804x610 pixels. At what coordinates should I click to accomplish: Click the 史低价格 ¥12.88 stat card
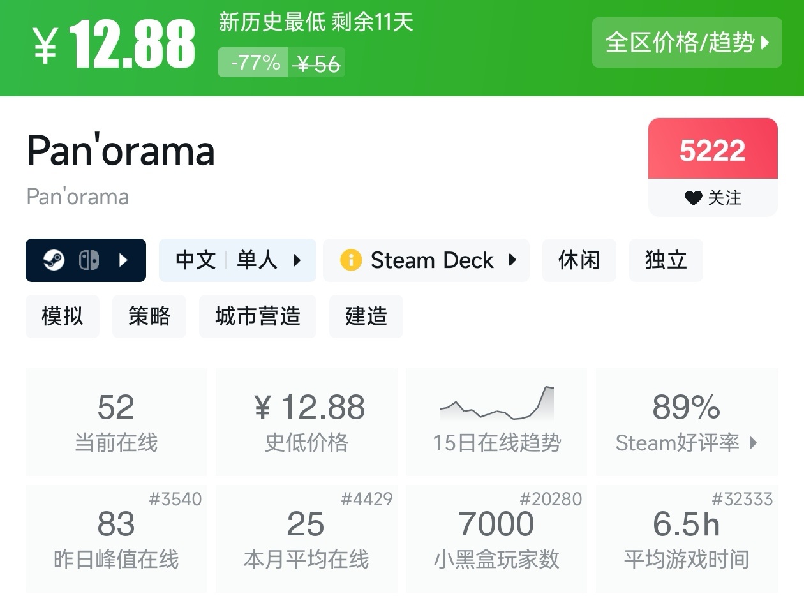(306, 422)
